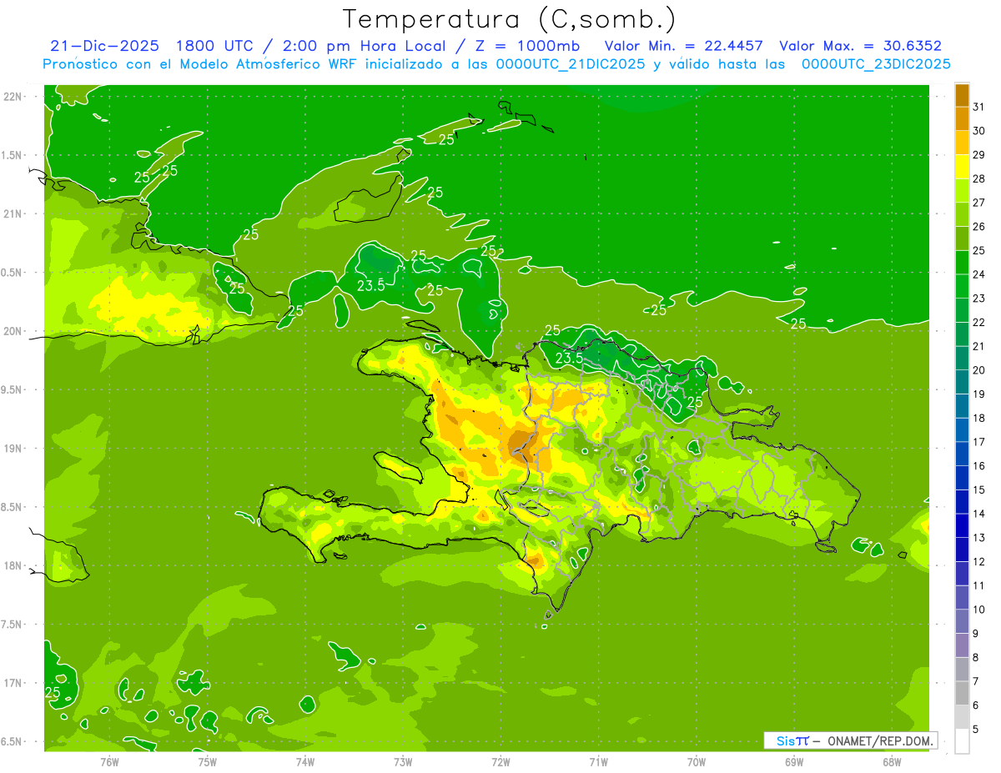Click the '72W' longitude label
Viewport: 1001px width, 773px height.
click(501, 761)
